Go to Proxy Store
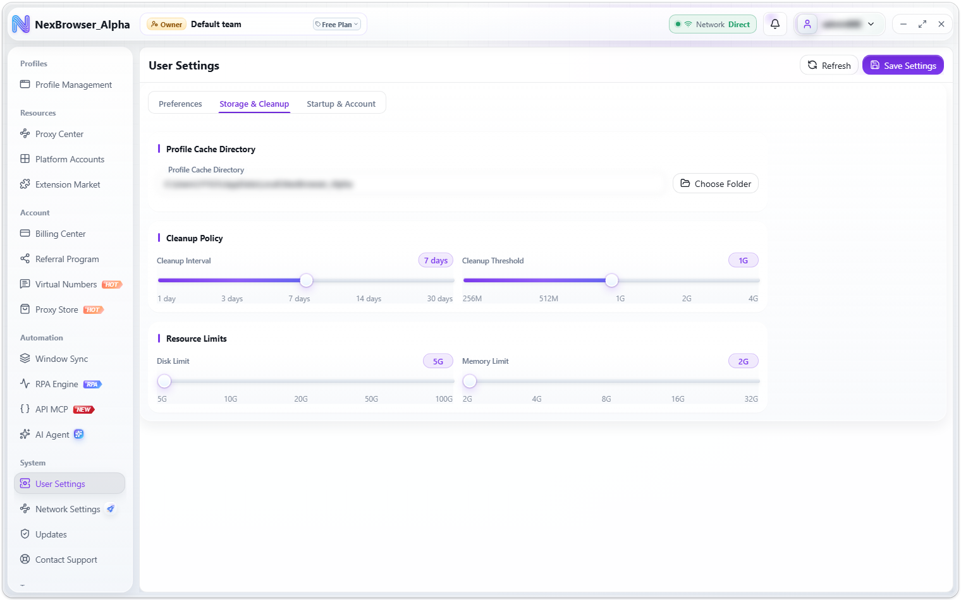 tap(70, 309)
